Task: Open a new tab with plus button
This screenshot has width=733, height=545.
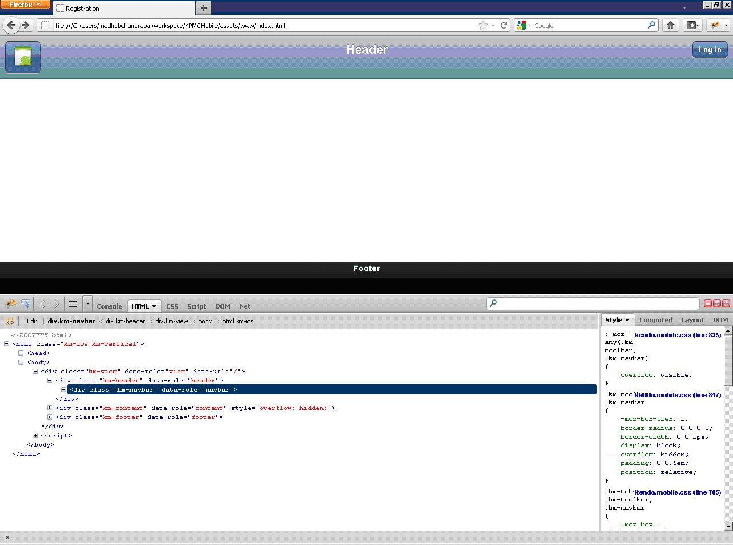Action: pos(204,8)
